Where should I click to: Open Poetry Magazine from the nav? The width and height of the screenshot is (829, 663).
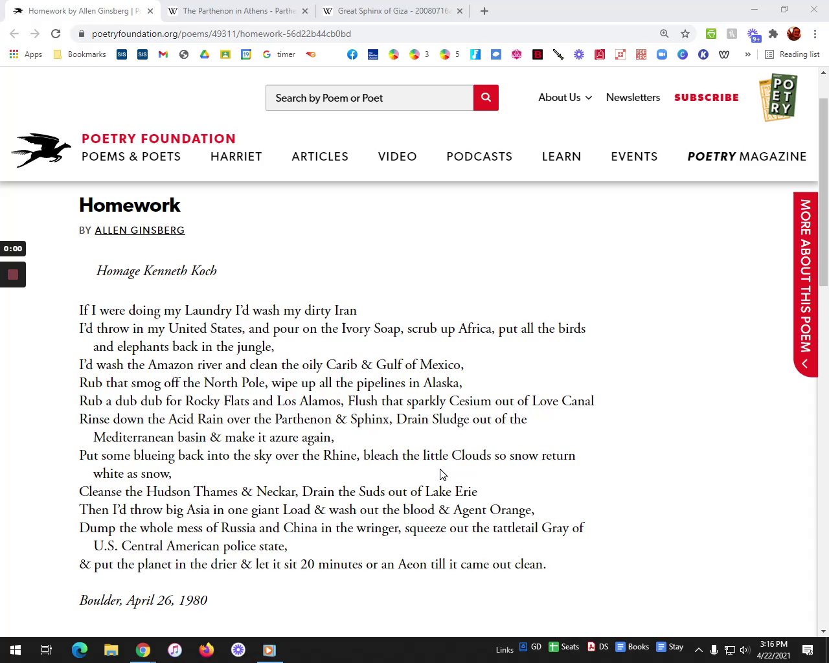pos(747,157)
